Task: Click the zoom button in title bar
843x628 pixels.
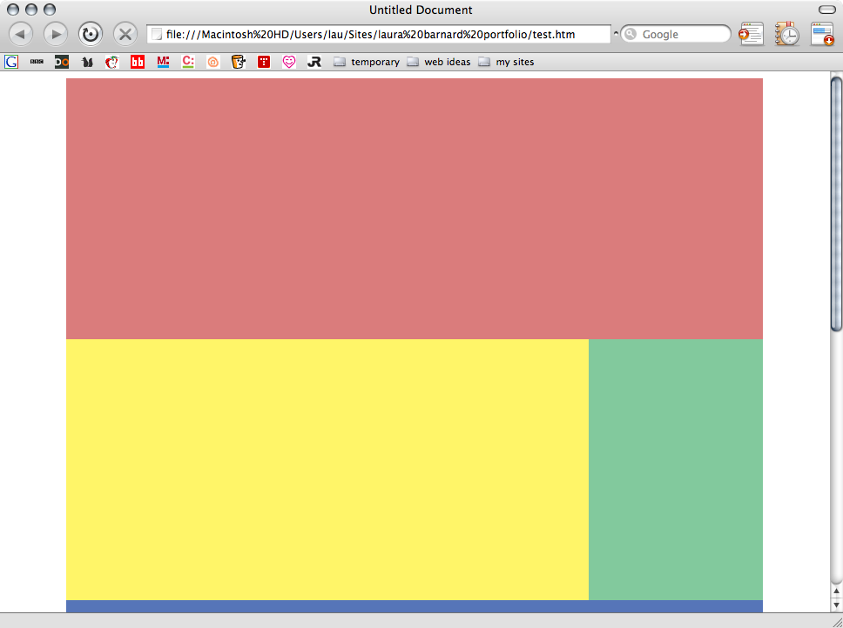Action: (50, 9)
